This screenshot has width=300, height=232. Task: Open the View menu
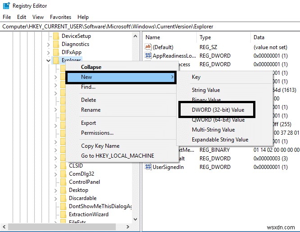(x=38, y=17)
